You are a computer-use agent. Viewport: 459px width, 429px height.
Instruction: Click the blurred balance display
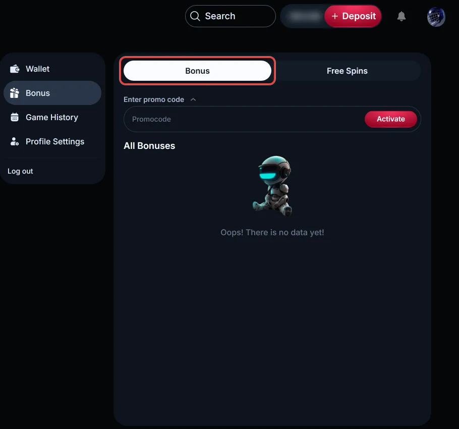click(305, 16)
